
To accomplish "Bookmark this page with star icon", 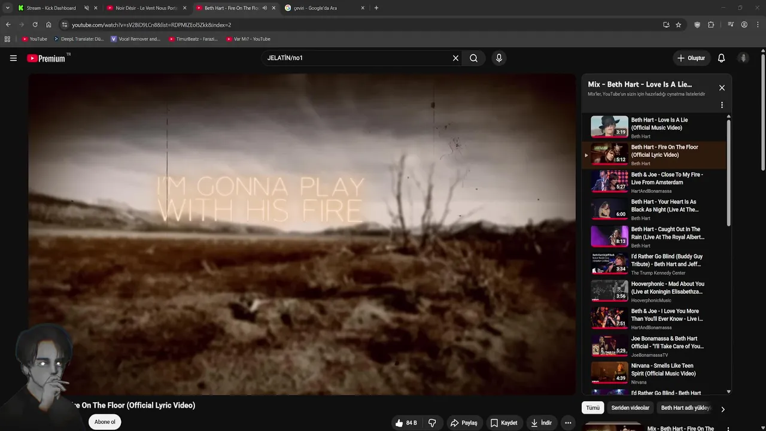I will click(678, 25).
